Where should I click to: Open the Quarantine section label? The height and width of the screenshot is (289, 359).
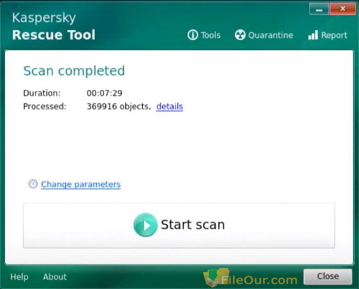[x=271, y=35]
